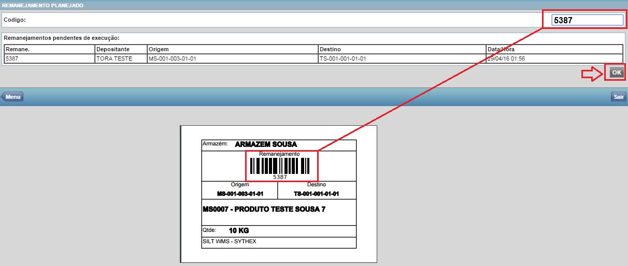Select the 5387 cell in the Remane. column

coord(49,58)
